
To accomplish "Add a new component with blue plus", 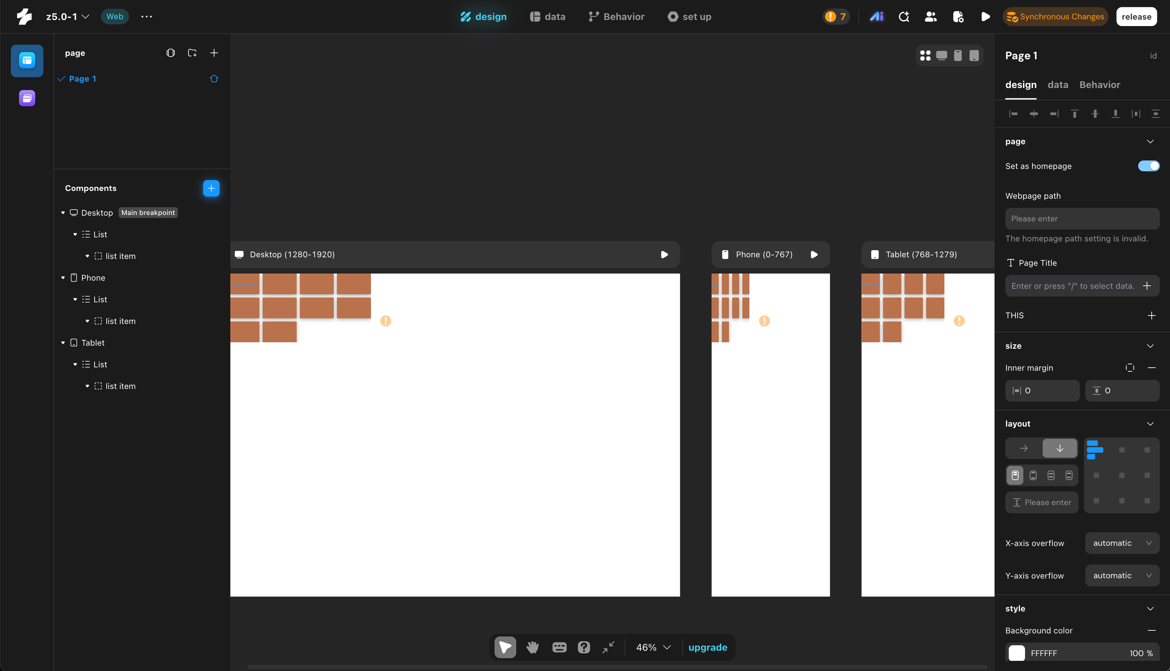I will click(x=211, y=188).
